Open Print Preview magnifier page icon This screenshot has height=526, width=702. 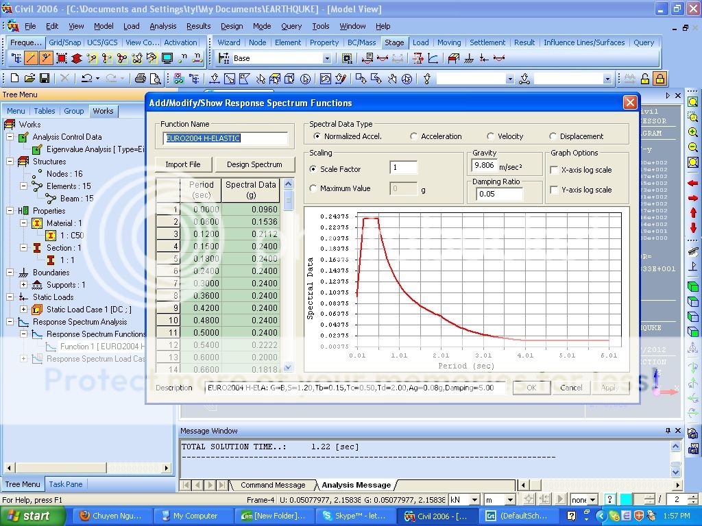(155, 79)
